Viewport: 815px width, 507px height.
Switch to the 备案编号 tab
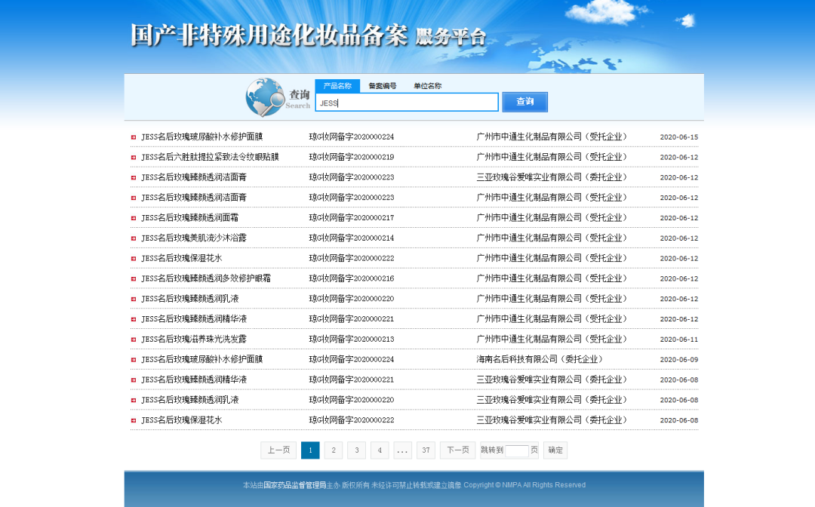382,86
